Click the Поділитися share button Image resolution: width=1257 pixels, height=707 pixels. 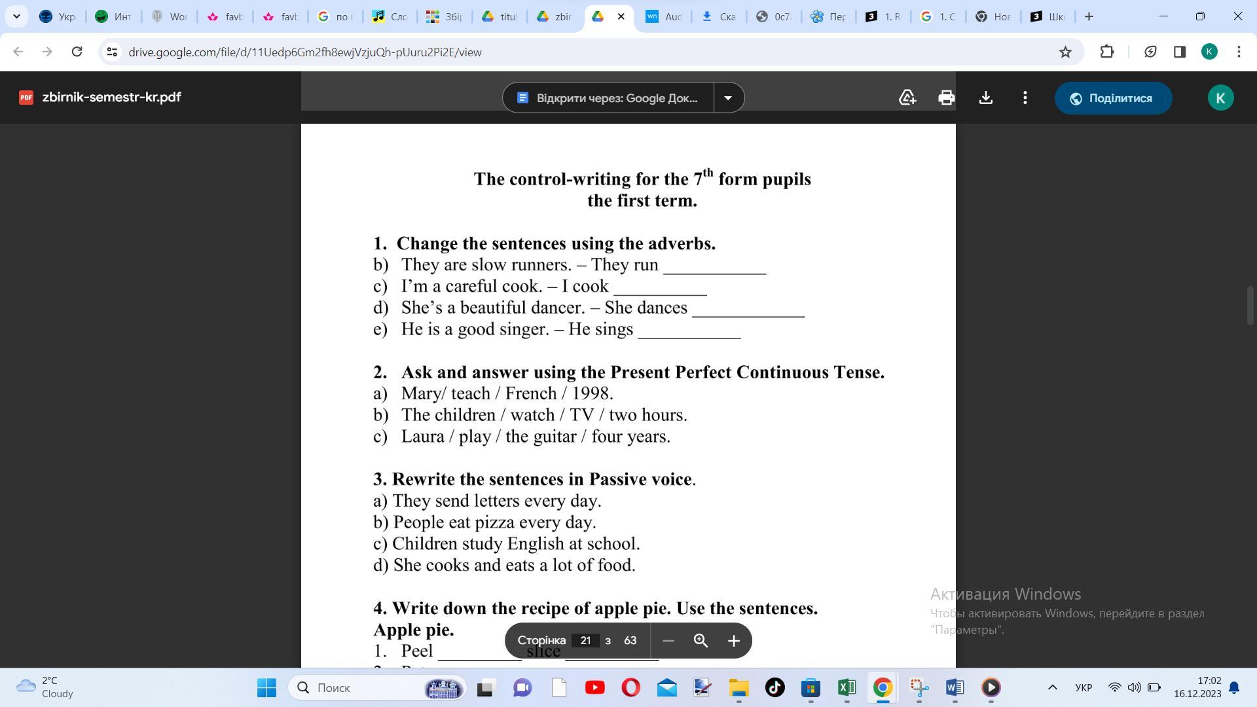point(1113,98)
